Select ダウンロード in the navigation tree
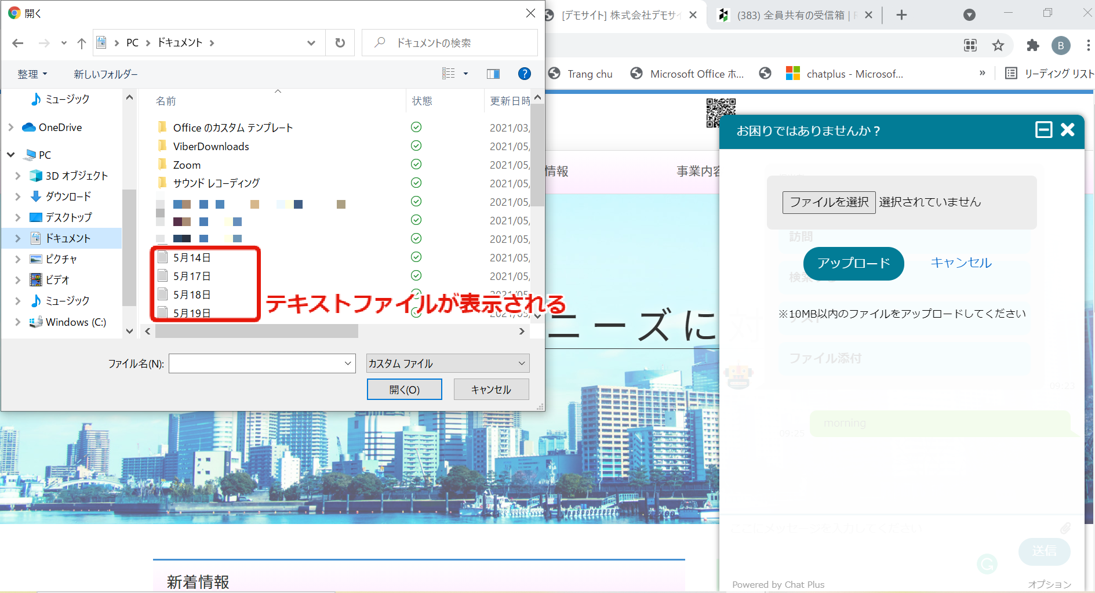 (68, 197)
